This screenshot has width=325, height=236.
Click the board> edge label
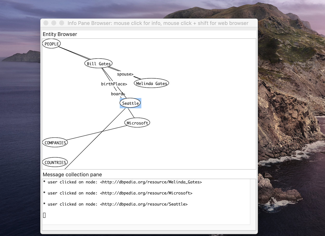(118, 94)
